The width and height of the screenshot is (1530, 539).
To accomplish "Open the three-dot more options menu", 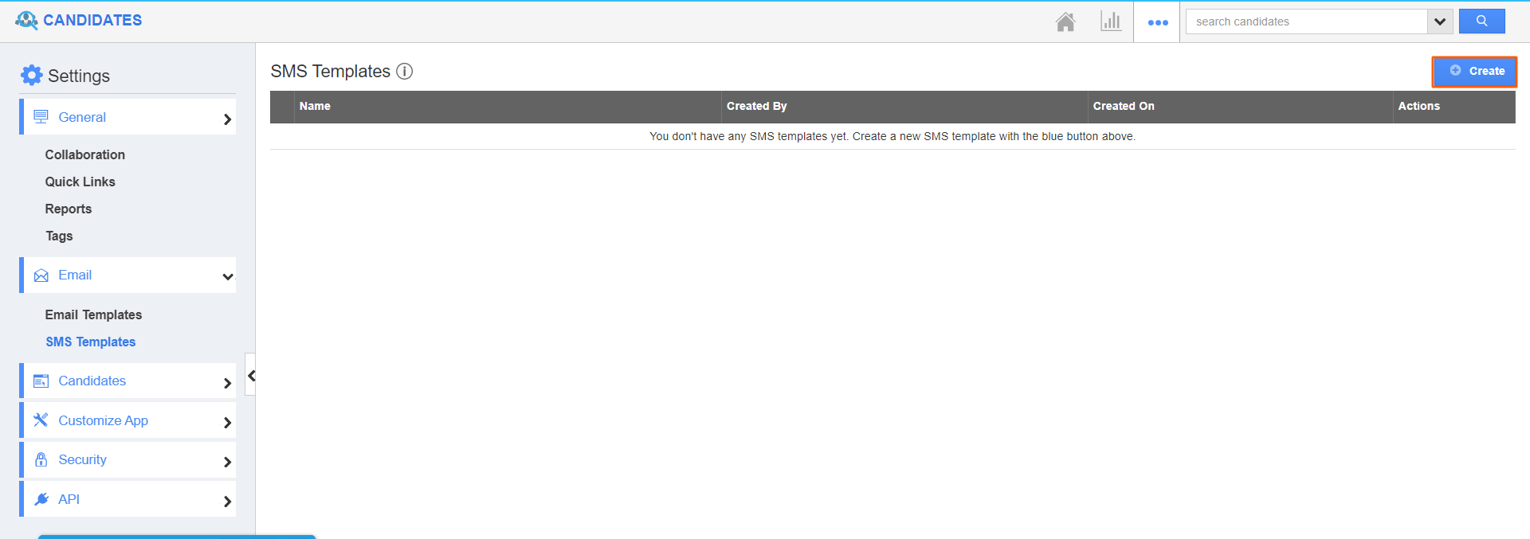I will click(x=1158, y=22).
